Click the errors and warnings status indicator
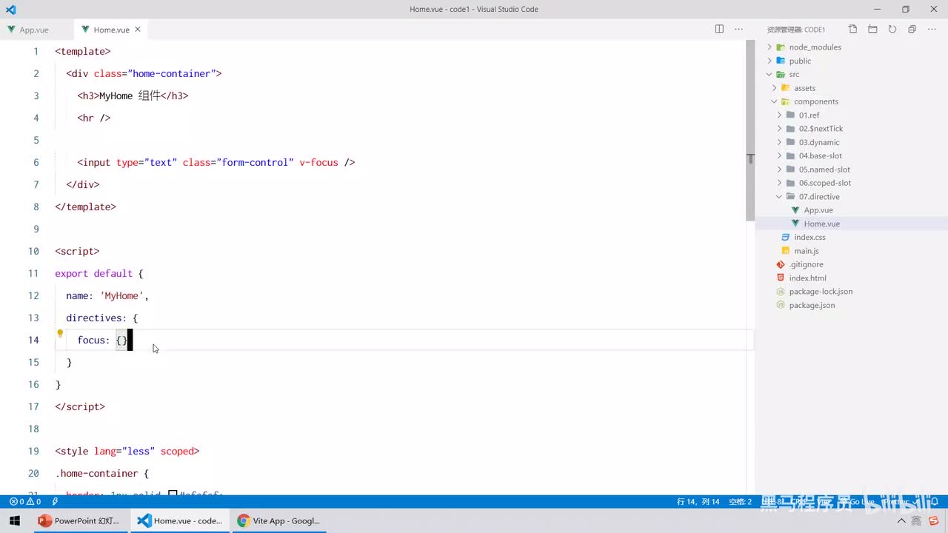This screenshot has height=533, width=948. [x=25, y=501]
